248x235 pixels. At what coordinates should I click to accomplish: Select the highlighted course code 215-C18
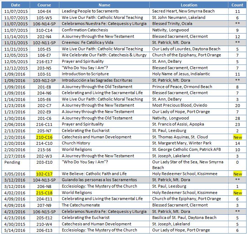(44, 193)
